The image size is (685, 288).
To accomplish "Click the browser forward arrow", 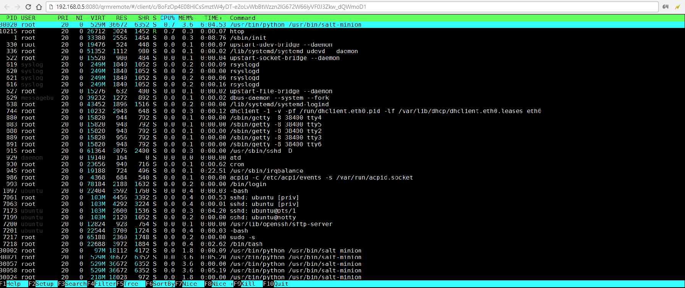I will click(18, 7).
